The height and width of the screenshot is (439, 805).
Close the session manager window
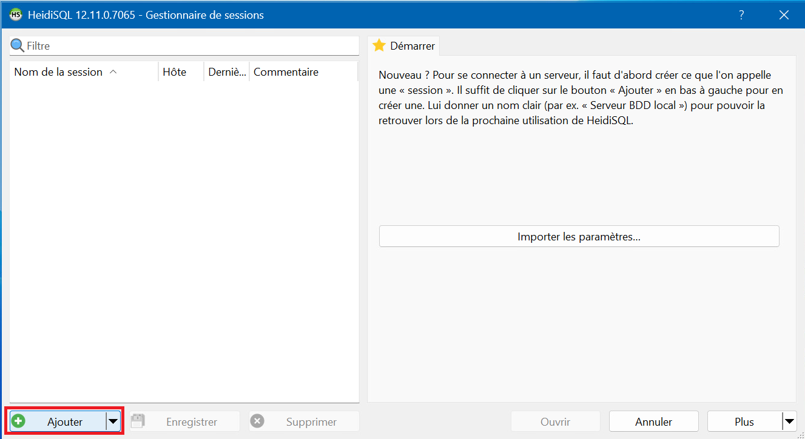point(784,15)
